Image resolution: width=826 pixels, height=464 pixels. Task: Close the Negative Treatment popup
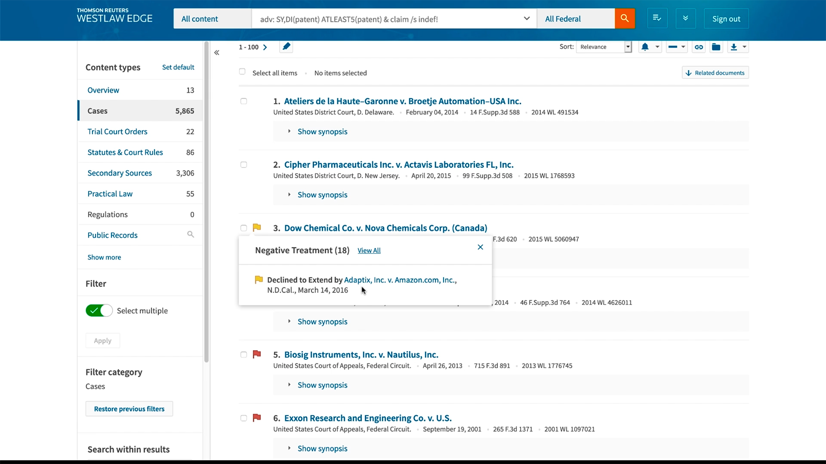pos(480,247)
